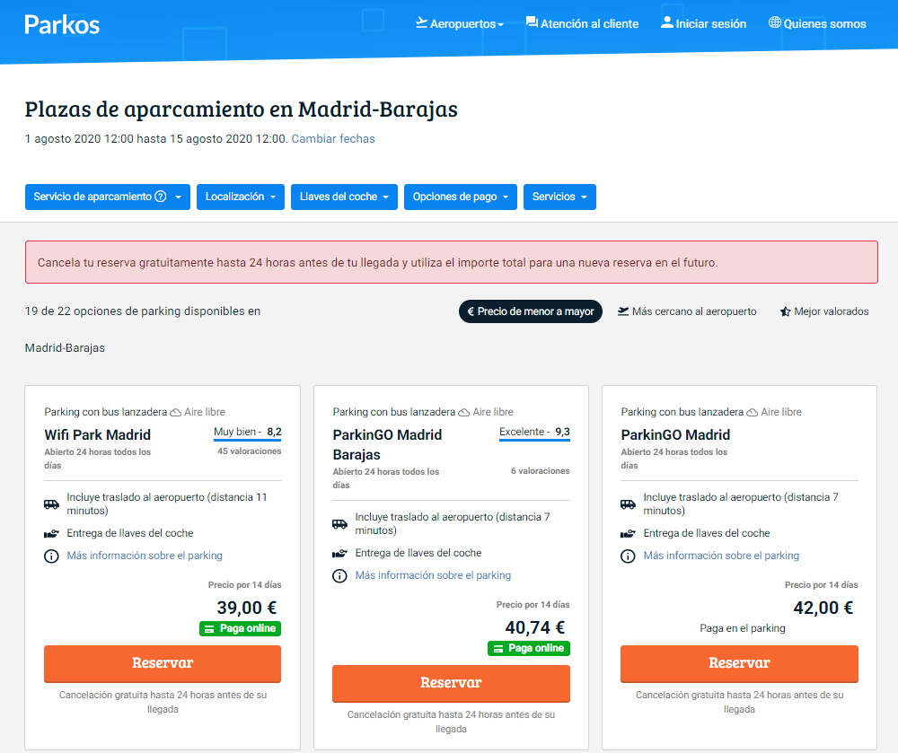898x753 pixels.
Task: Click the key handover icon on ParkinGO Madrid Barajas card
Action: 339,553
